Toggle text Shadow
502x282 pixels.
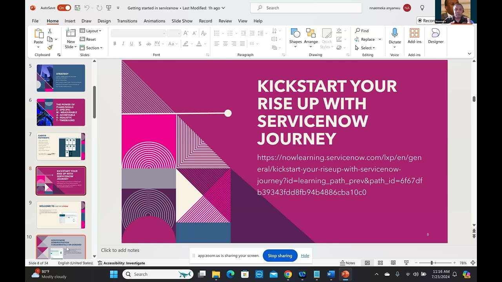(x=140, y=43)
